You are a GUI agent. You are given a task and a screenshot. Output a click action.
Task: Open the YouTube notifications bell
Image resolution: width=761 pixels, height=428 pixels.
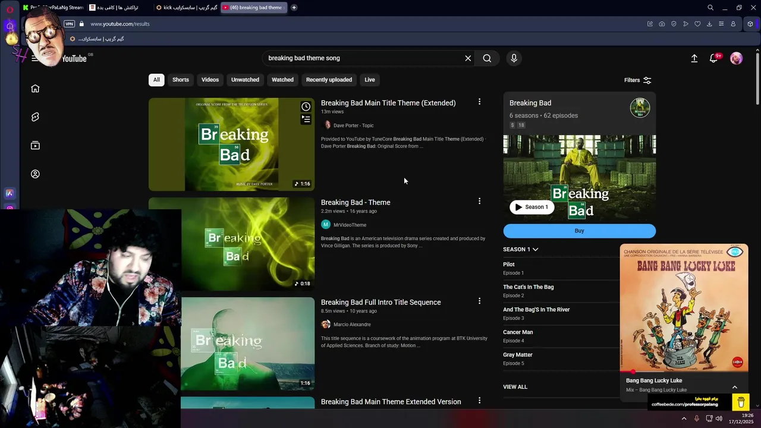tap(714, 58)
